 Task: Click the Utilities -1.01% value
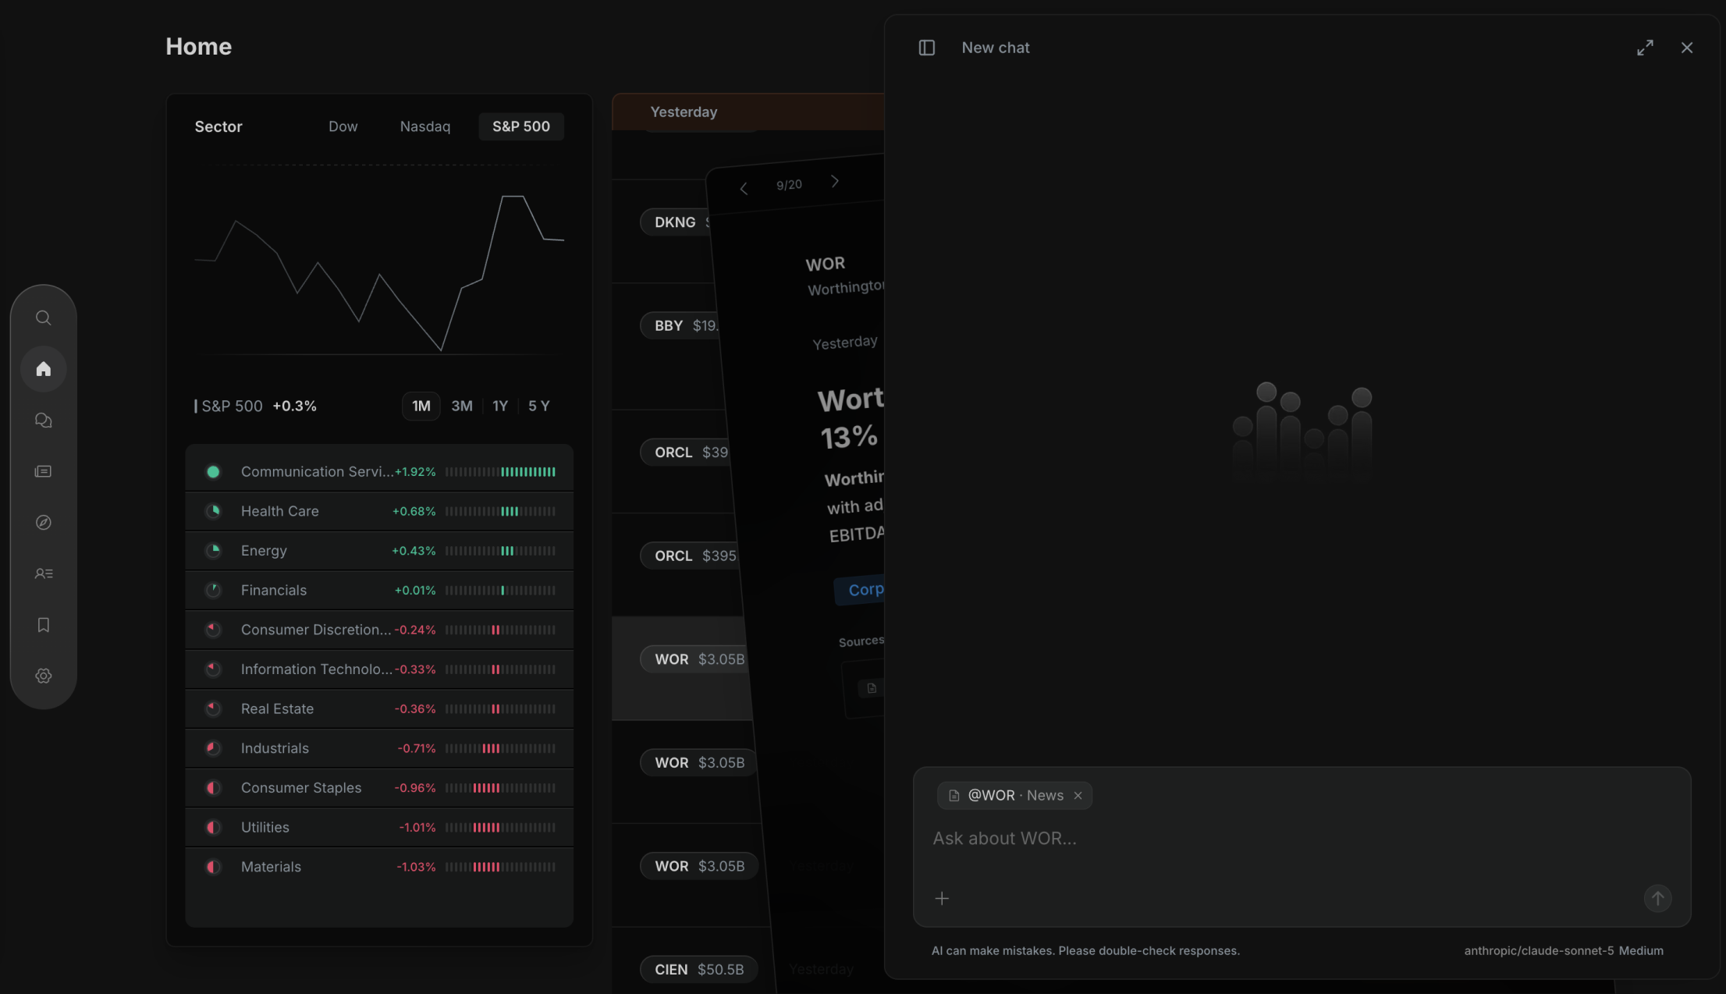click(417, 828)
